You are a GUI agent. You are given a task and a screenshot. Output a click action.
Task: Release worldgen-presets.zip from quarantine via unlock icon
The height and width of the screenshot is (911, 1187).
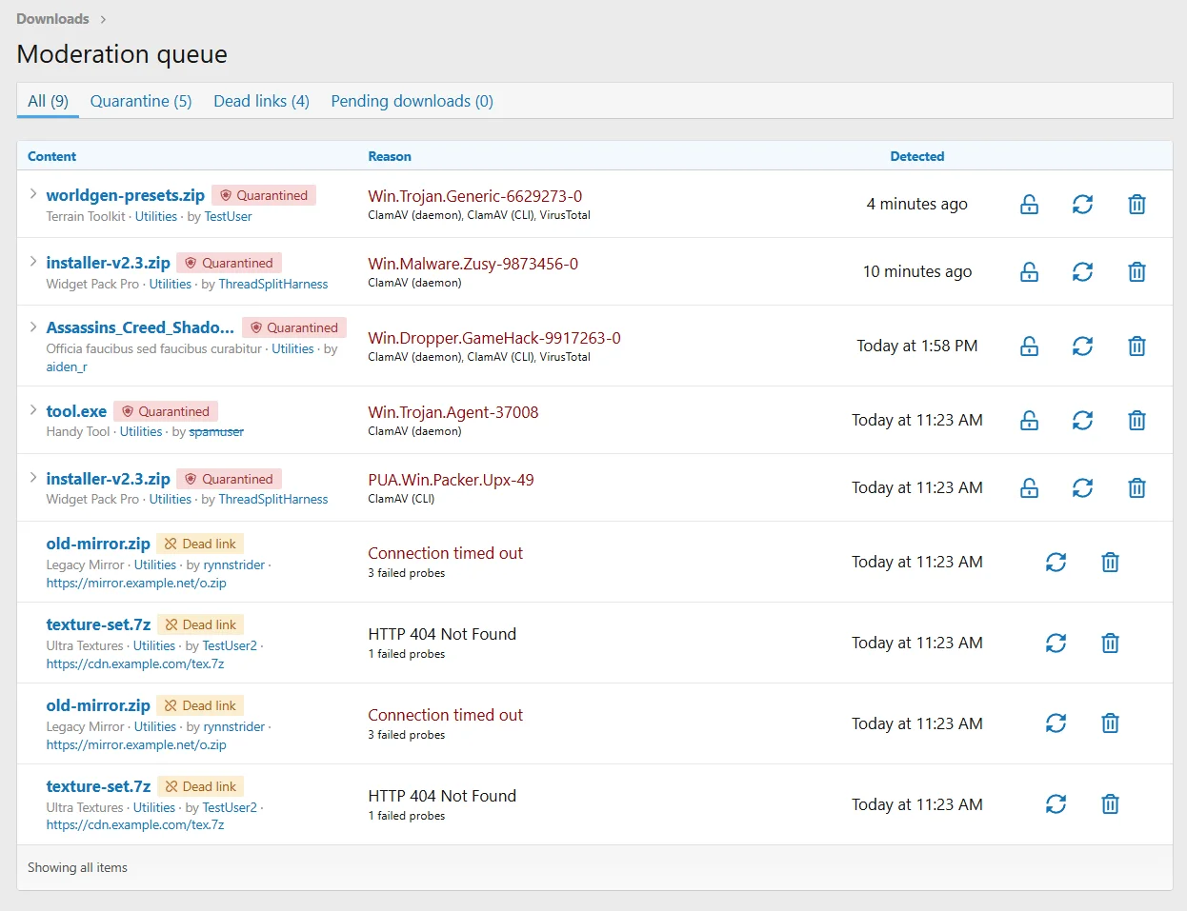1029,205
